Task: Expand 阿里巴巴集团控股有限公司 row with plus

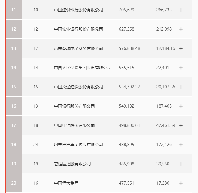Action: (181, 145)
